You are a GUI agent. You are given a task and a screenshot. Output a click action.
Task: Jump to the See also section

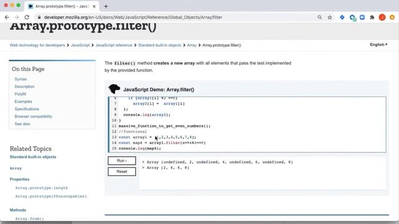click(22, 124)
